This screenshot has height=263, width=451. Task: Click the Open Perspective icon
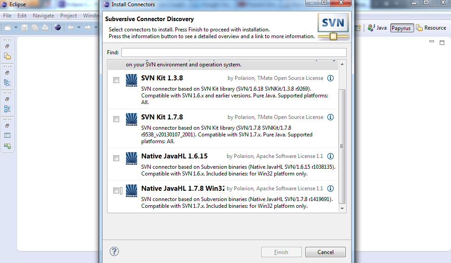pyautogui.click(x=357, y=28)
